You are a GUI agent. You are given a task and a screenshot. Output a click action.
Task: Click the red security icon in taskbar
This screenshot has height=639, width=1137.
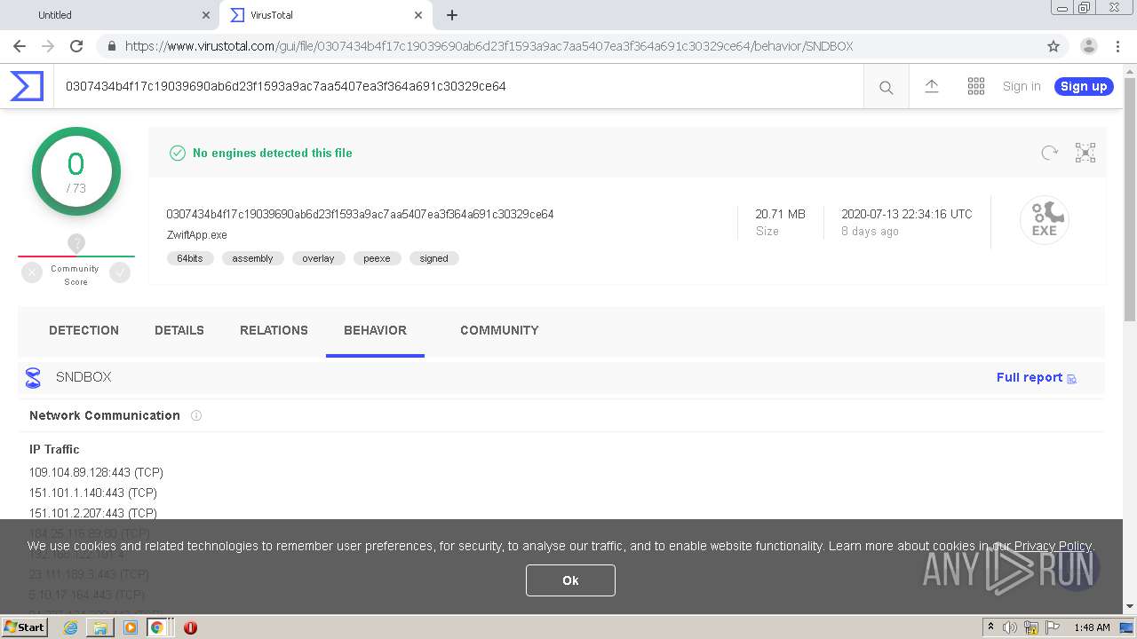pos(190,627)
